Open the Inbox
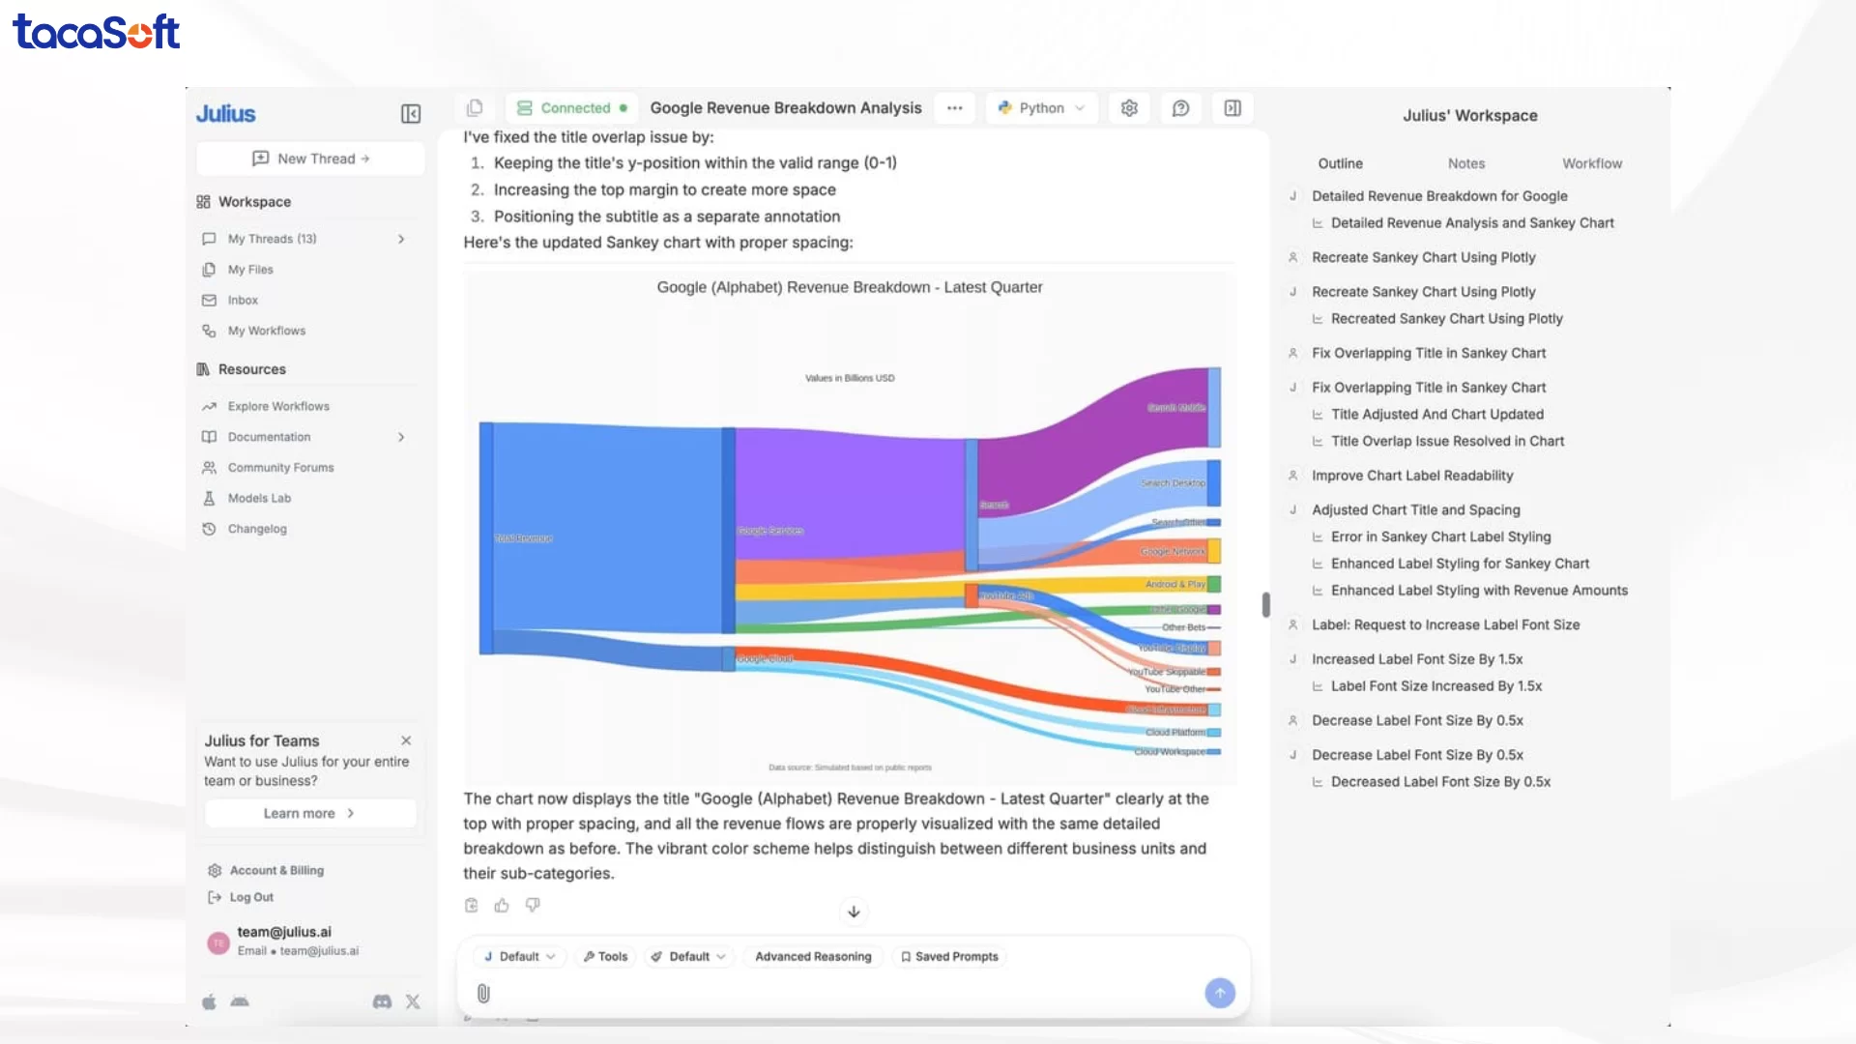This screenshot has height=1044, width=1856. [x=243, y=301]
